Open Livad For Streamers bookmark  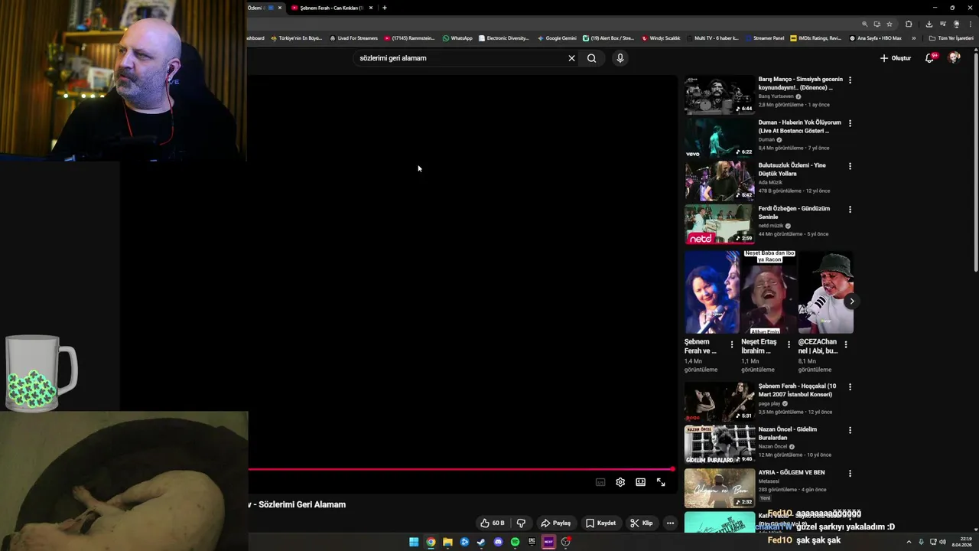pyautogui.click(x=354, y=37)
